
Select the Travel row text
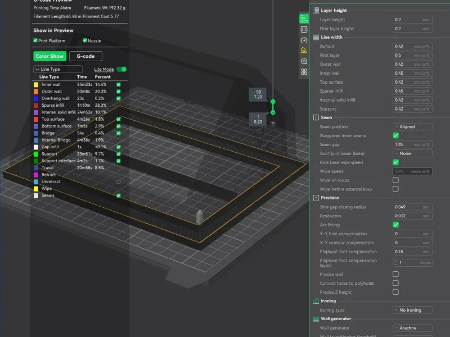click(47, 167)
